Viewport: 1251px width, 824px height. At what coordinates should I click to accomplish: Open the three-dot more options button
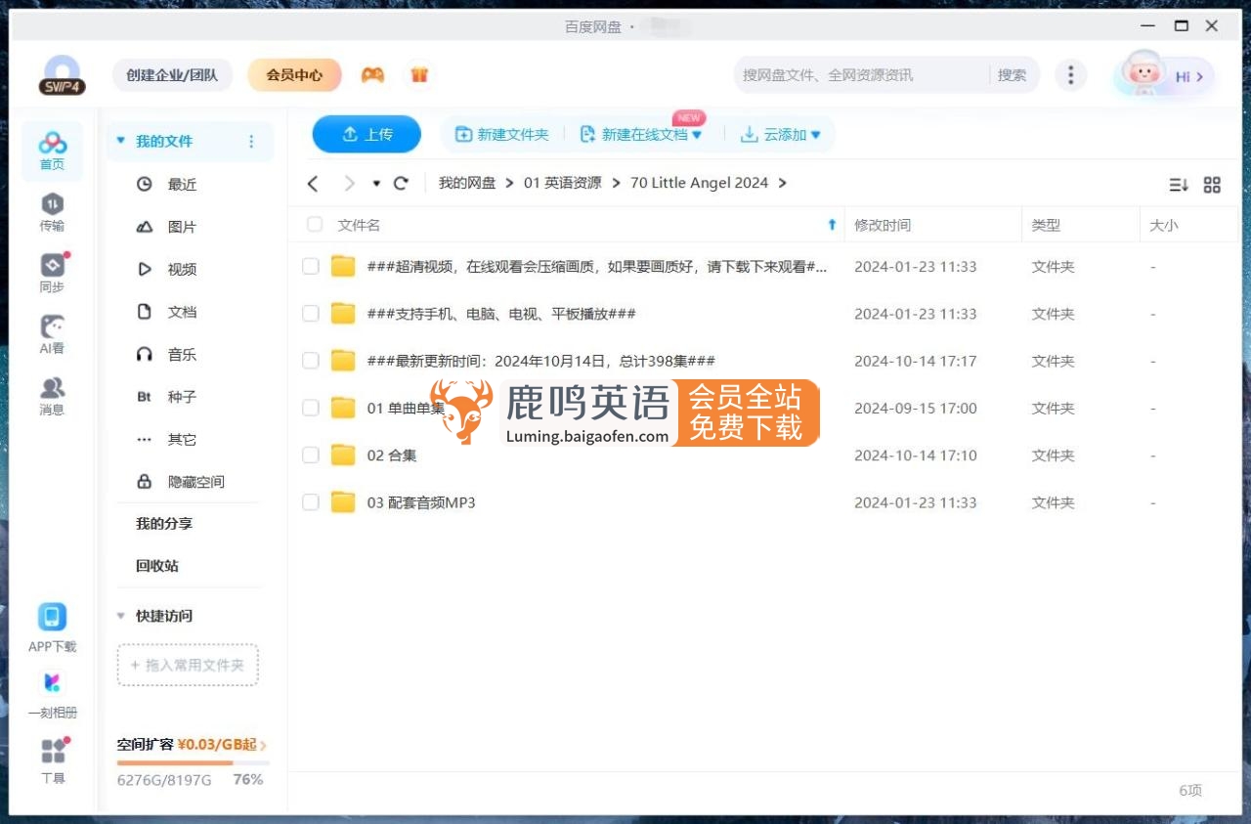pyautogui.click(x=1071, y=75)
